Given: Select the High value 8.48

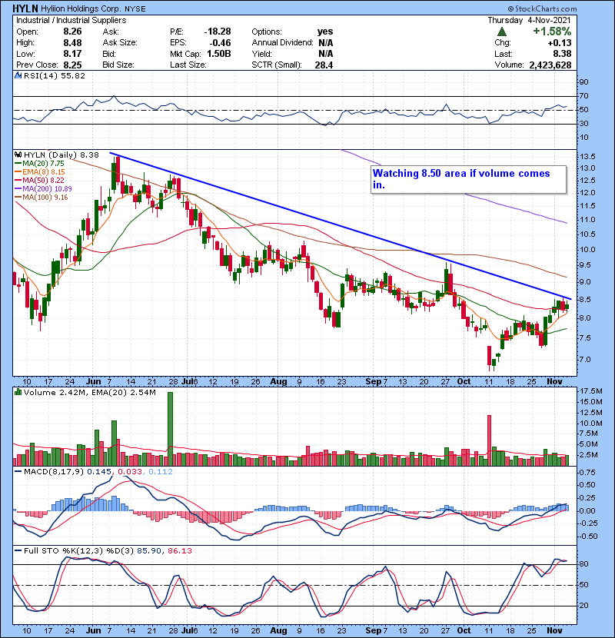Looking at the screenshot, I should tap(72, 43).
